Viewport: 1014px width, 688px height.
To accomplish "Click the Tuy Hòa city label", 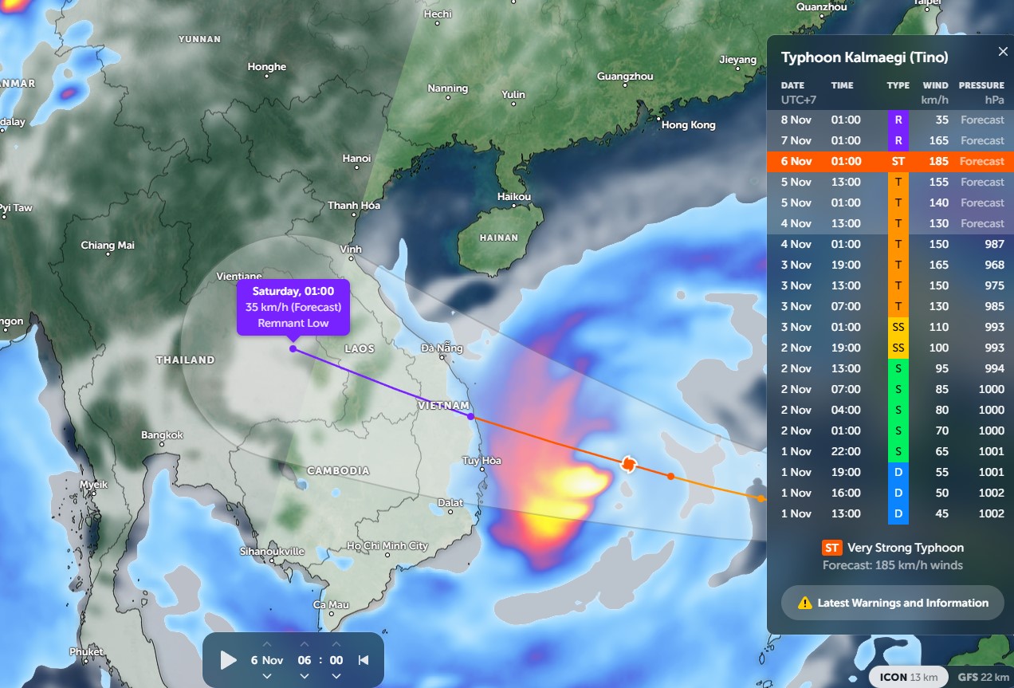I will (x=481, y=461).
